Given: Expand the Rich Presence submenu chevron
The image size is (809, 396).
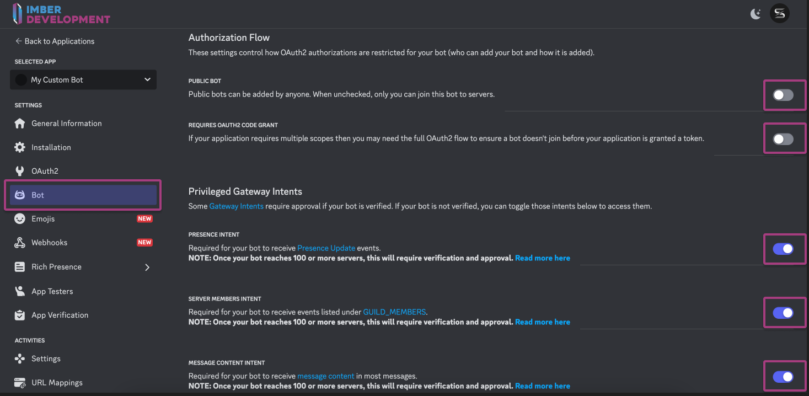Looking at the screenshot, I should tap(147, 267).
